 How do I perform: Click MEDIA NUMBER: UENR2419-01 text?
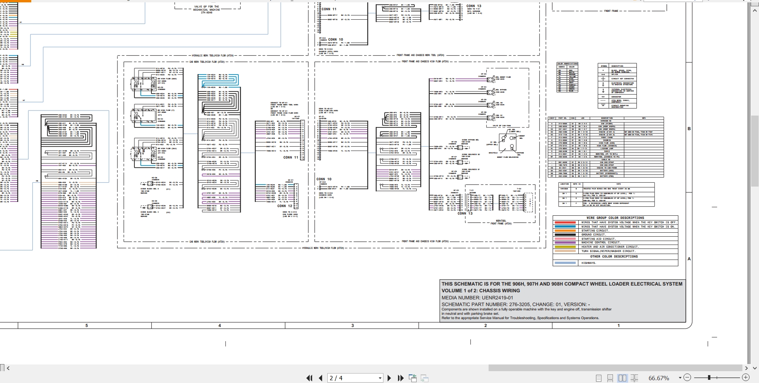(477, 298)
